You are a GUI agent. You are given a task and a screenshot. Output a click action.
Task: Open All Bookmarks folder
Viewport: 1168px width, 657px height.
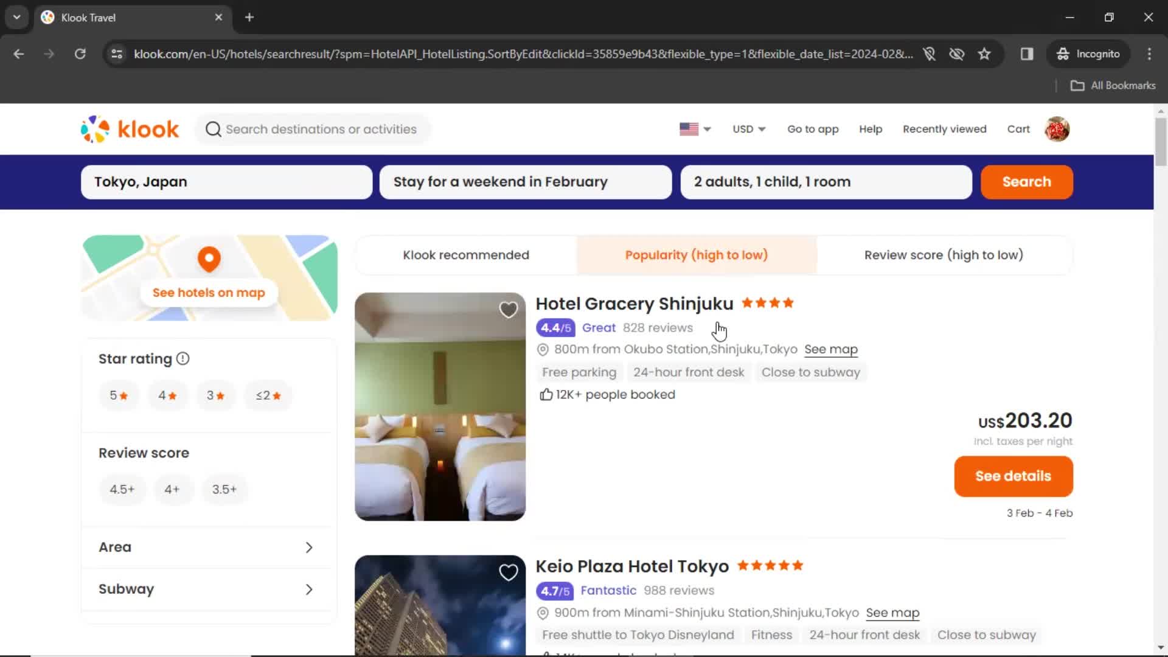(1113, 86)
